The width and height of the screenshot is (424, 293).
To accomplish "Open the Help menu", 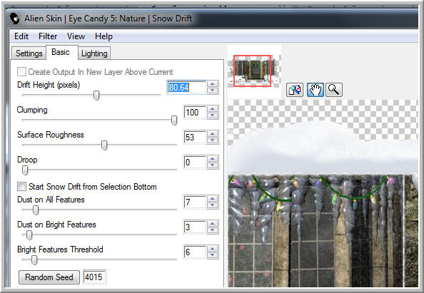I will pos(104,36).
